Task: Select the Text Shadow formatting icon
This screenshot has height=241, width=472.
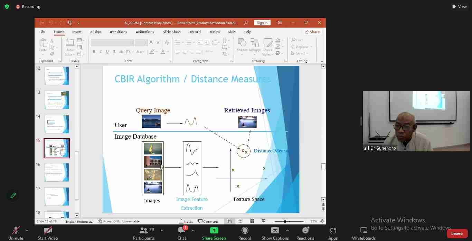Action: click(x=114, y=52)
